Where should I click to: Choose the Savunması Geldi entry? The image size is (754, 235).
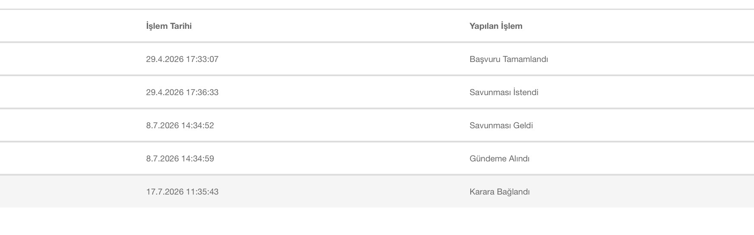[x=501, y=126]
